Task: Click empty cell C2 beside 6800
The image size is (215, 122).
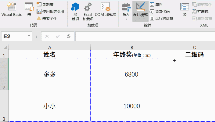Action: 194,74
